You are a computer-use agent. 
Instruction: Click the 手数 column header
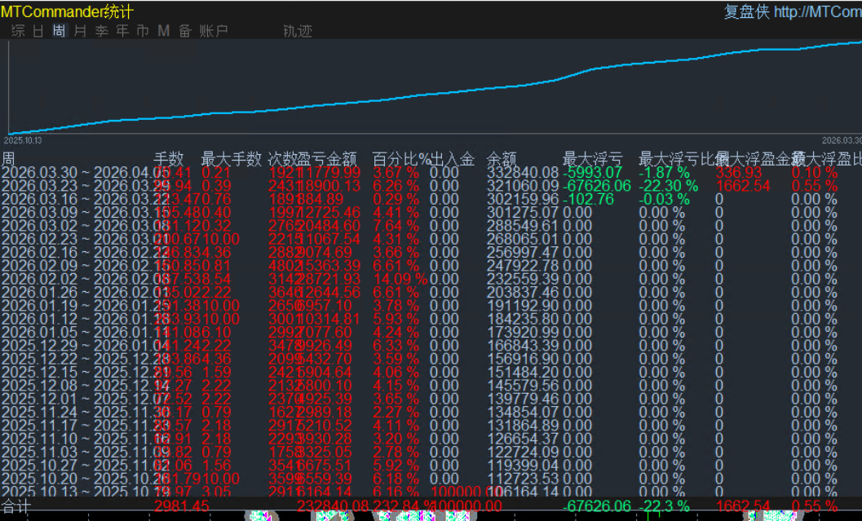tap(169, 159)
